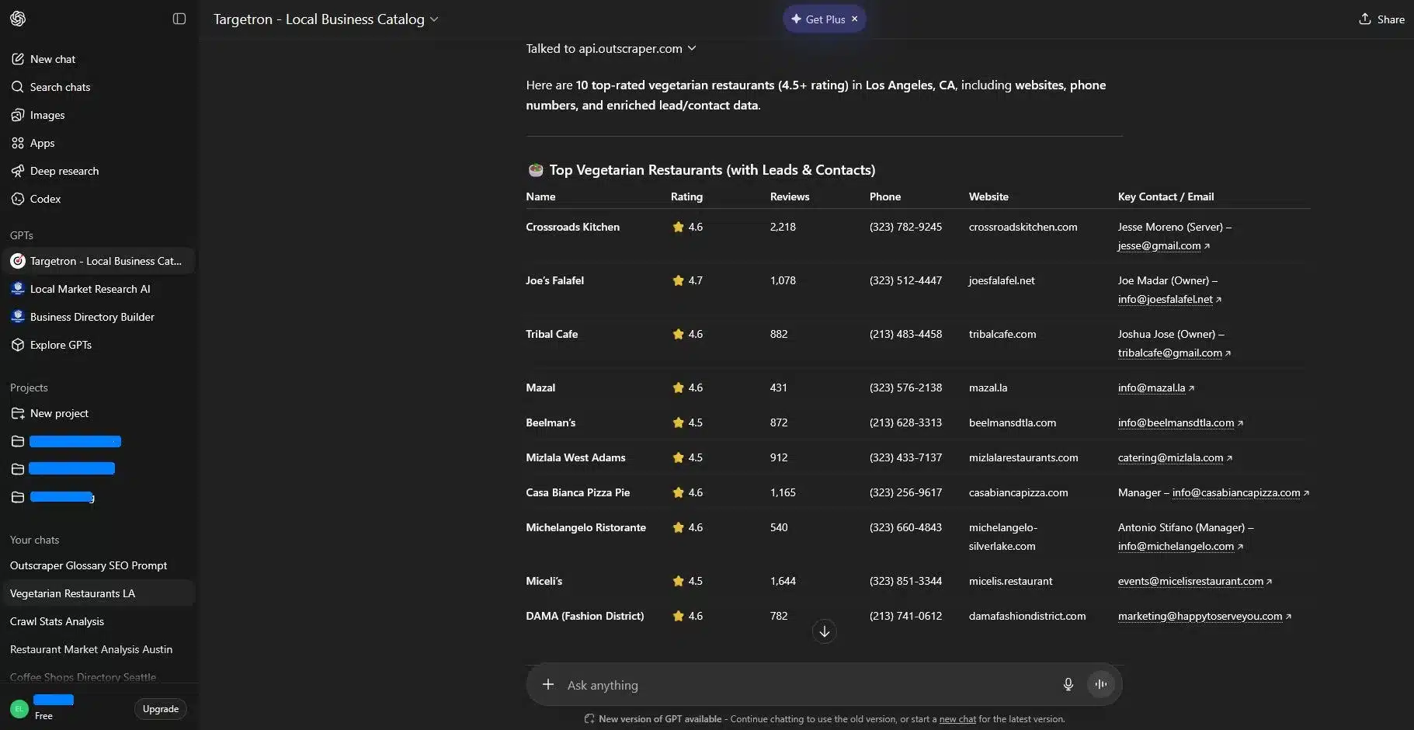
Task: Dismiss the Get Plus banner
Action: click(x=854, y=19)
